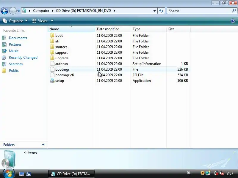Click the magnifier search icon
Image resolution: width=238 pixels, height=178 pixels.
click(234, 11)
